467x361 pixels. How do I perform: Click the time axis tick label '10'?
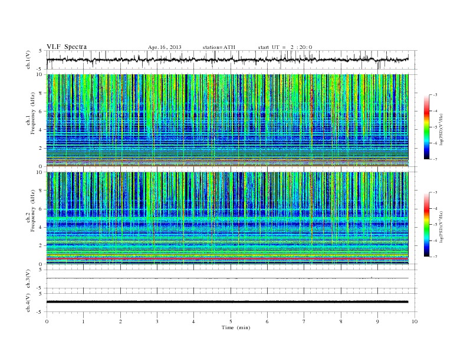[x=415, y=321]
